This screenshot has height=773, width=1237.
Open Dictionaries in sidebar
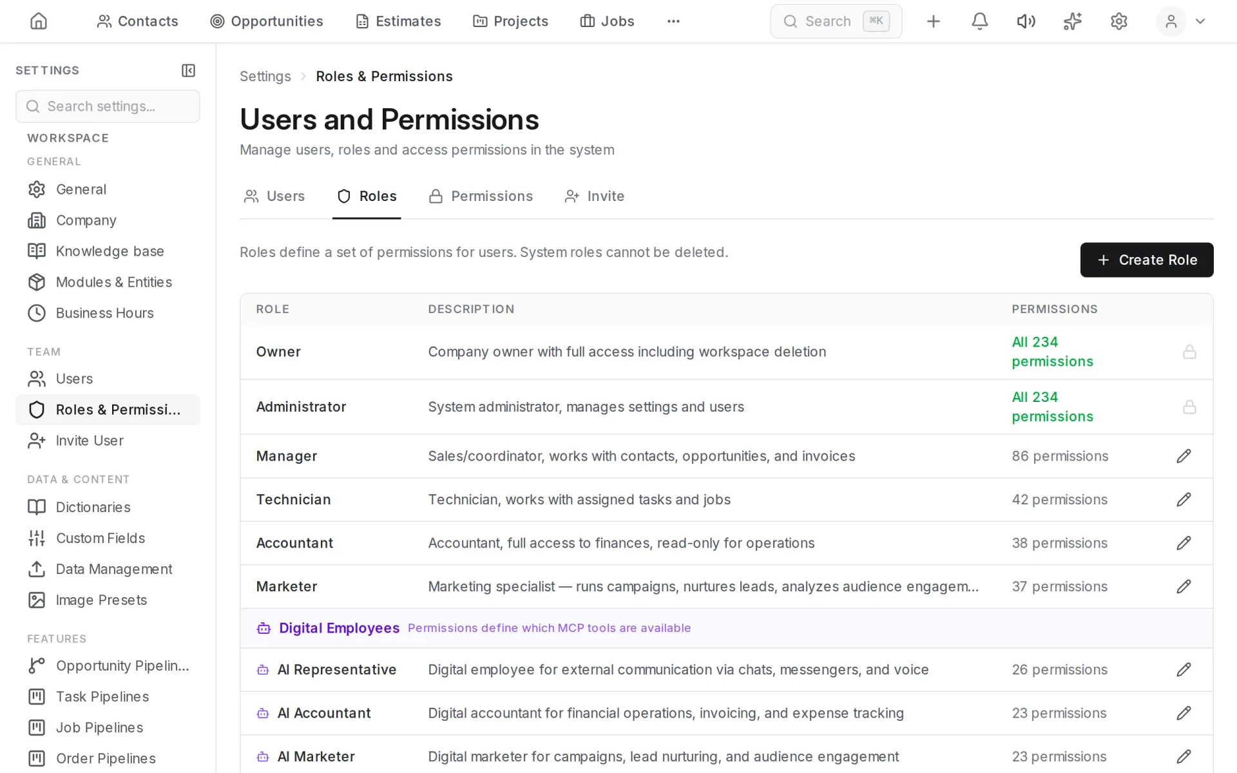coord(108,507)
